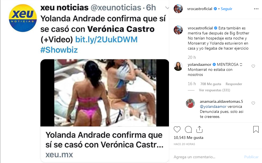The height and width of the screenshot is (163, 262).
Task: View the 10,543 Me gusta likes list
Action: [x=188, y=138]
